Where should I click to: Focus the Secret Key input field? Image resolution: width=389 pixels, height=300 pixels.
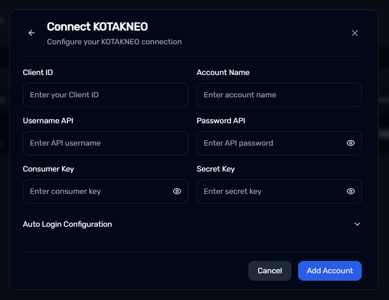click(x=279, y=192)
